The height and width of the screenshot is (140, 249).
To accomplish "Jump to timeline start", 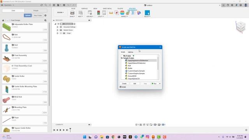I will point(54,130).
